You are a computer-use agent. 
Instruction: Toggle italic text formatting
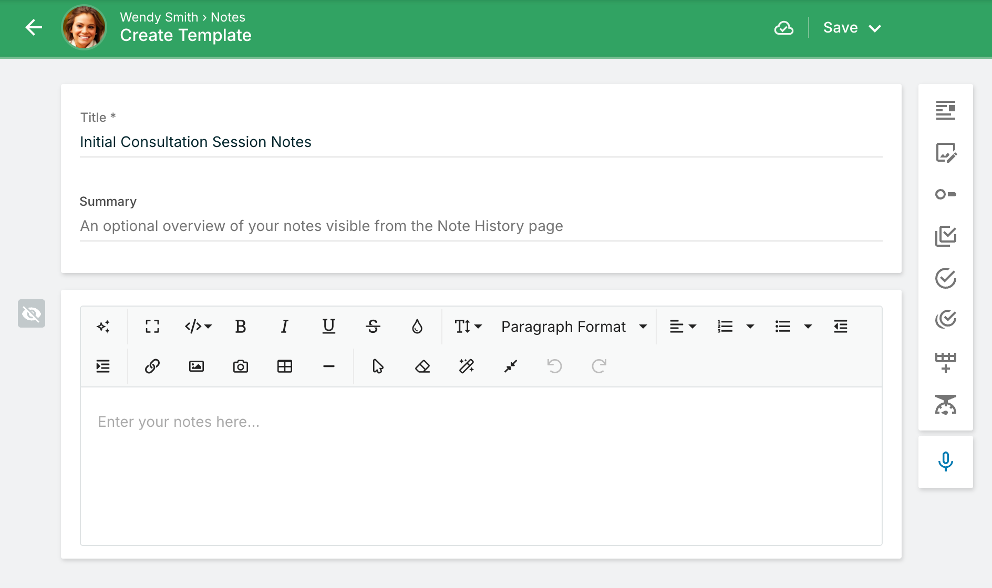[x=284, y=327]
